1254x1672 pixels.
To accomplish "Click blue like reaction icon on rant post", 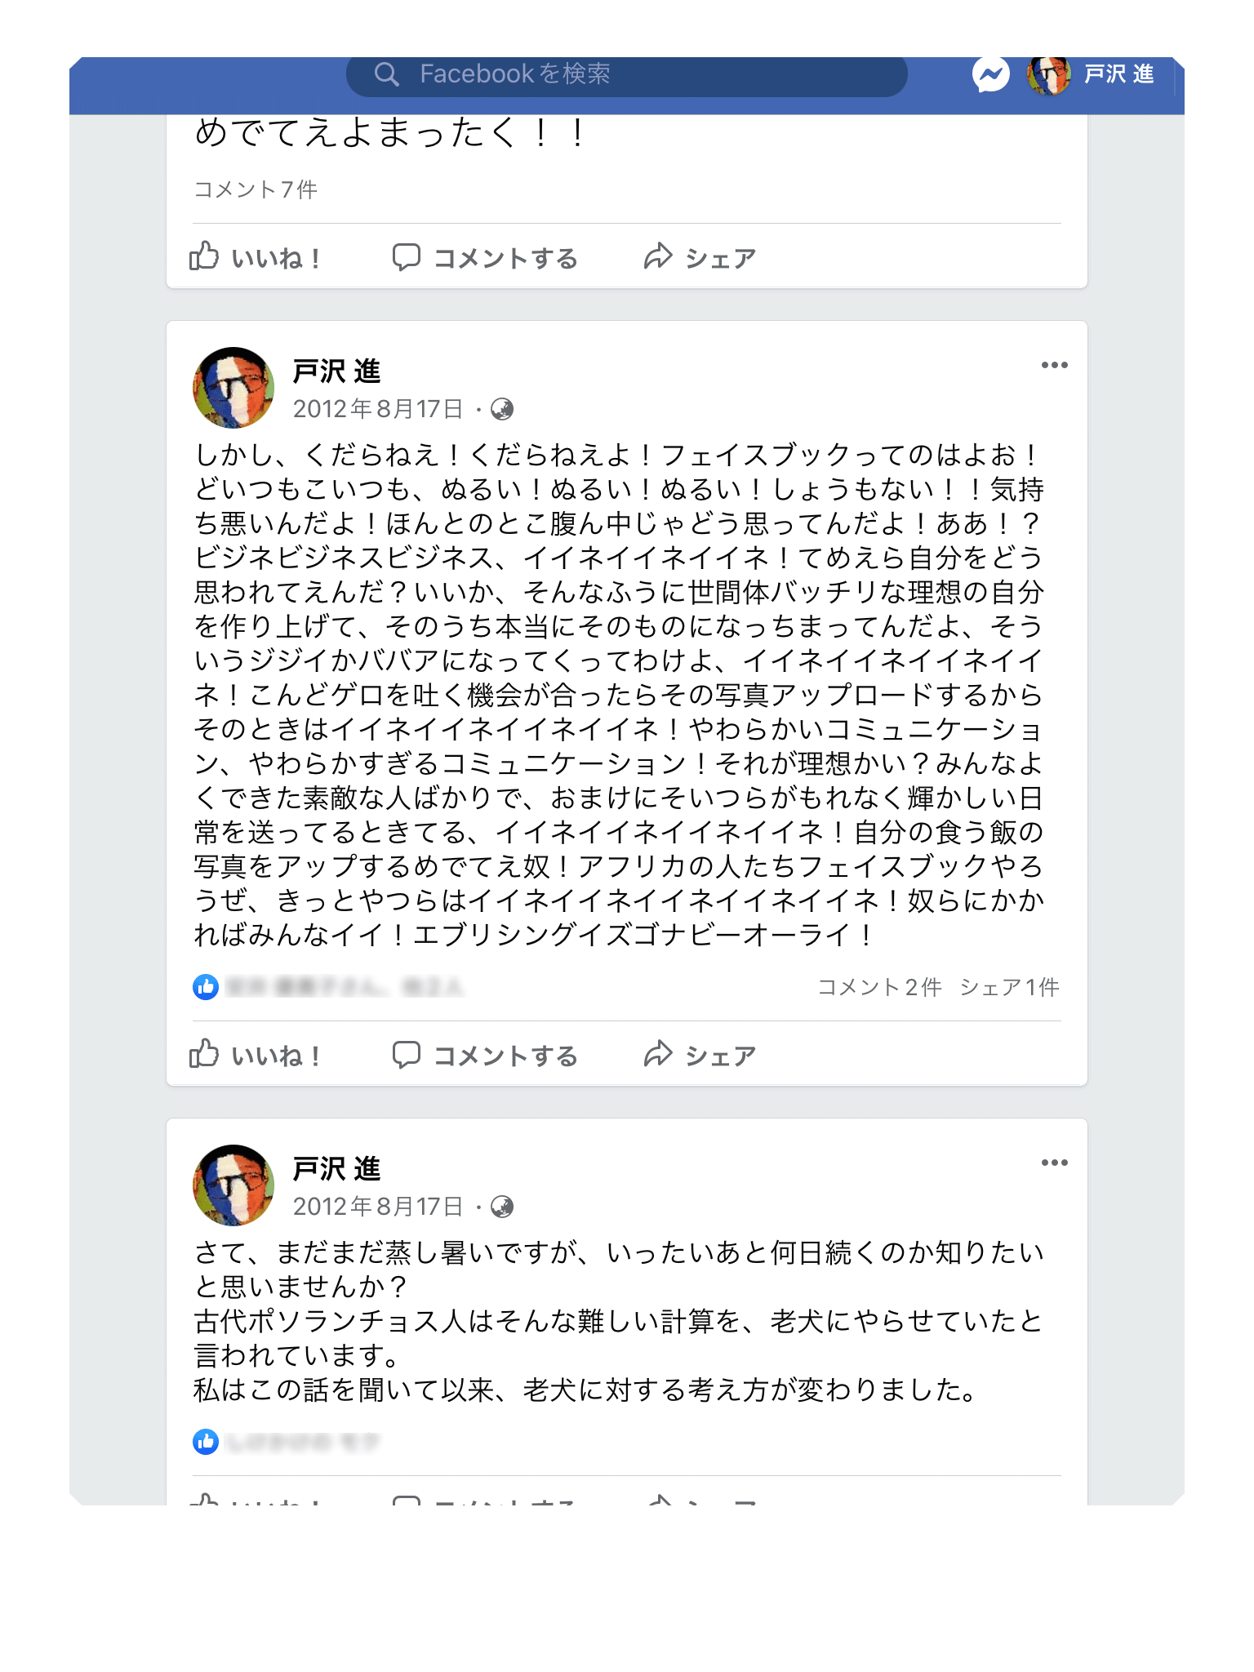I will (206, 987).
